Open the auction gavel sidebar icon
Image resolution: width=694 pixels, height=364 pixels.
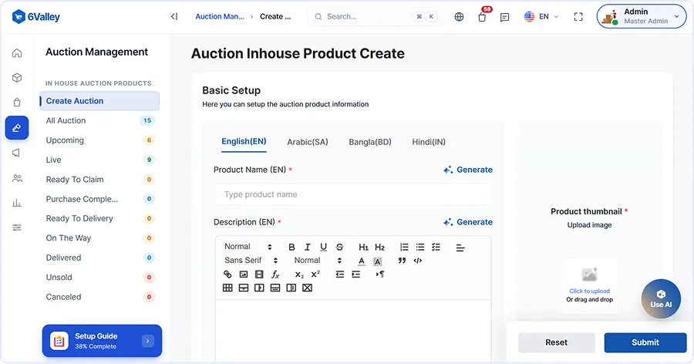(x=17, y=128)
